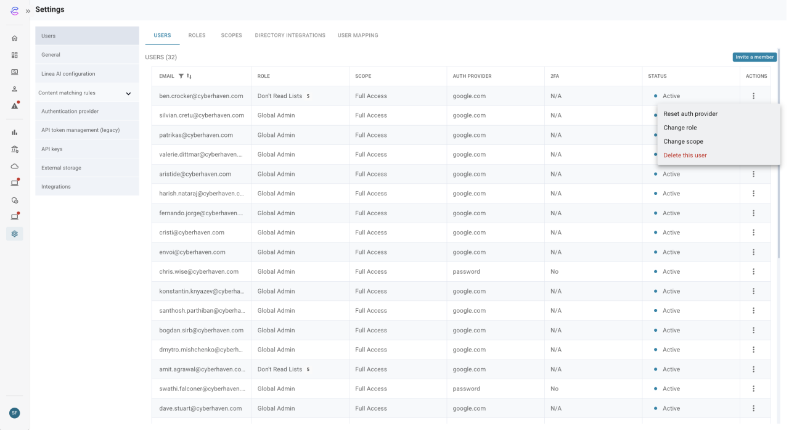Click the warning triangle incidents icon
This screenshot has height=444, width=789.
15,105
